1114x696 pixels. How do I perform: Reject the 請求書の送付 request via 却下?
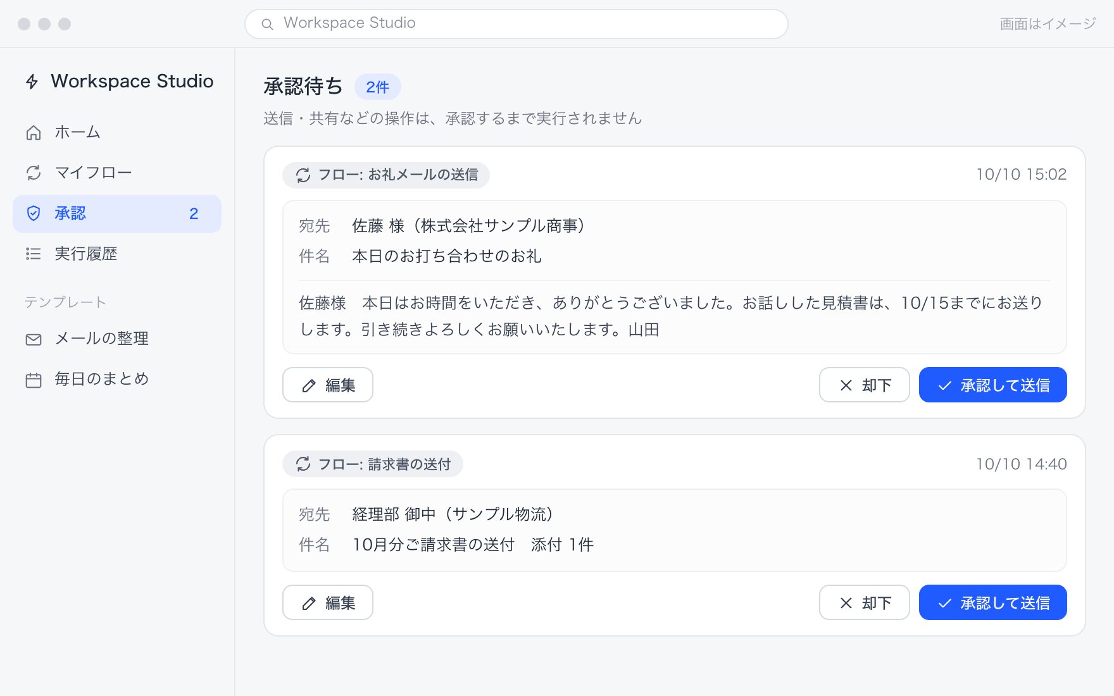click(x=865, y=602)
